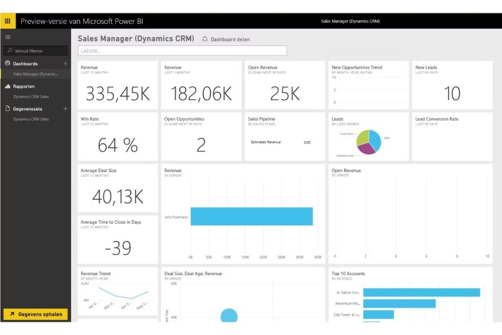Click Adventure Wo... bar in Top 10 Accounts
Image resolution: width=502 pixels, height=335 pixels.
[400, 303]
